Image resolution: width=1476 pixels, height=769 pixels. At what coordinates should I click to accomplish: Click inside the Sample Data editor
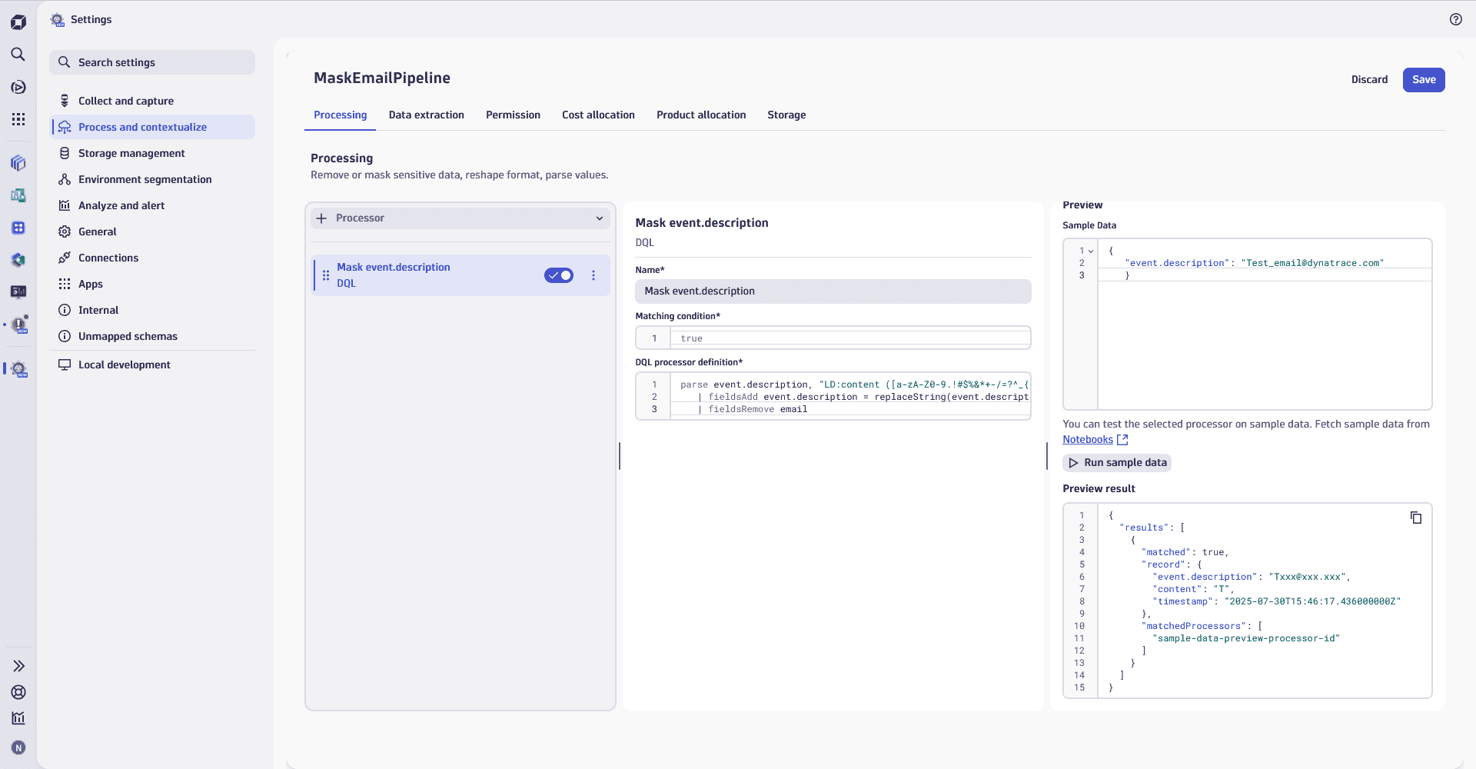[1247, 325]
